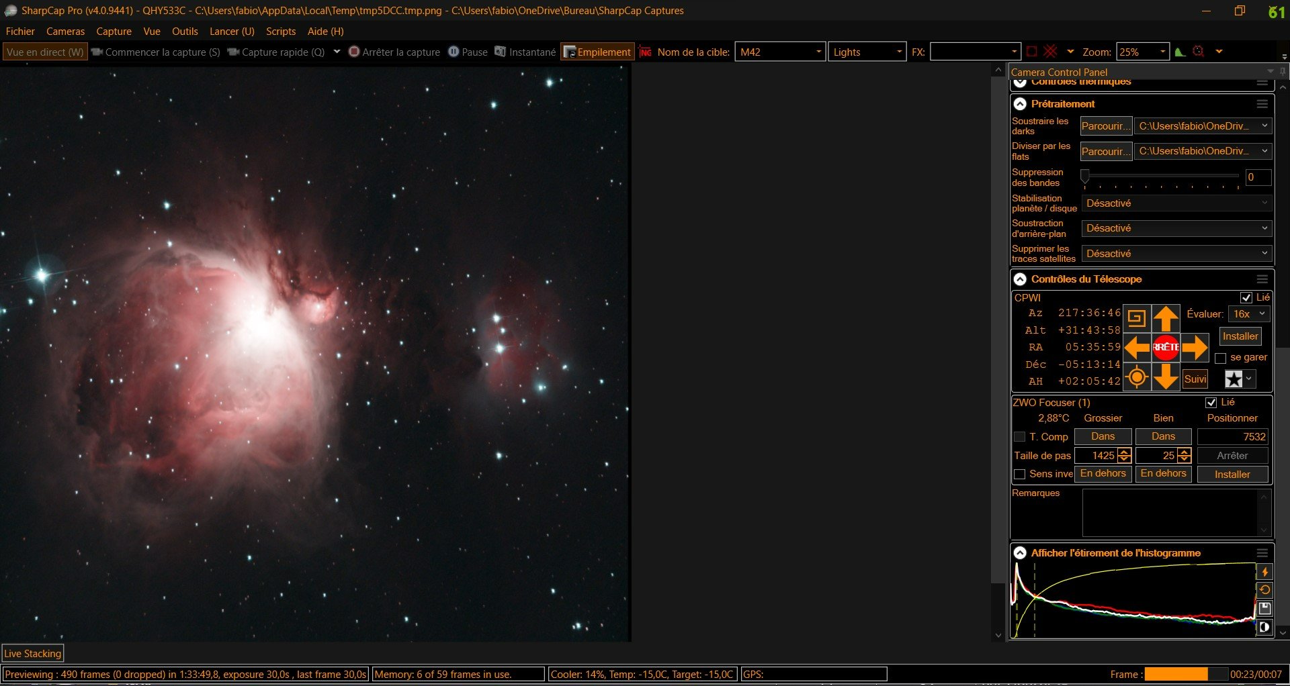Screen dimensions: 1290x686
Task: Enable the Sens inversé checkbox
Action: point(1019,475)
